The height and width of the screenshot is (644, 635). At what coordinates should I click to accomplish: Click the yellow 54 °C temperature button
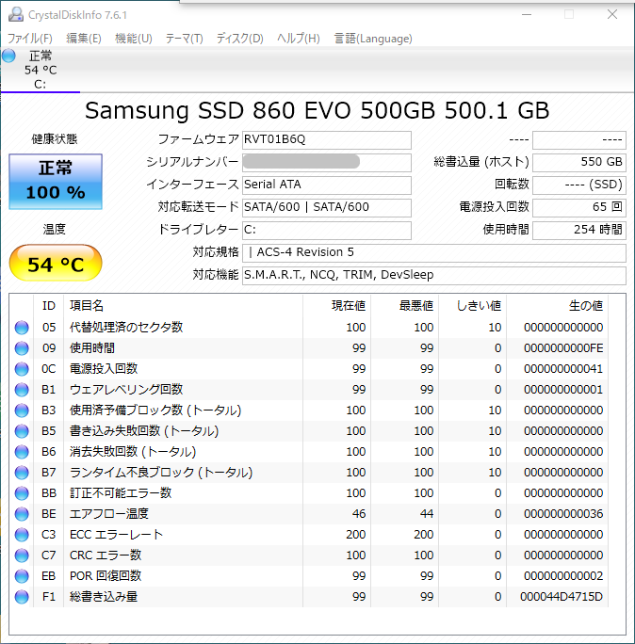point(56,263)
